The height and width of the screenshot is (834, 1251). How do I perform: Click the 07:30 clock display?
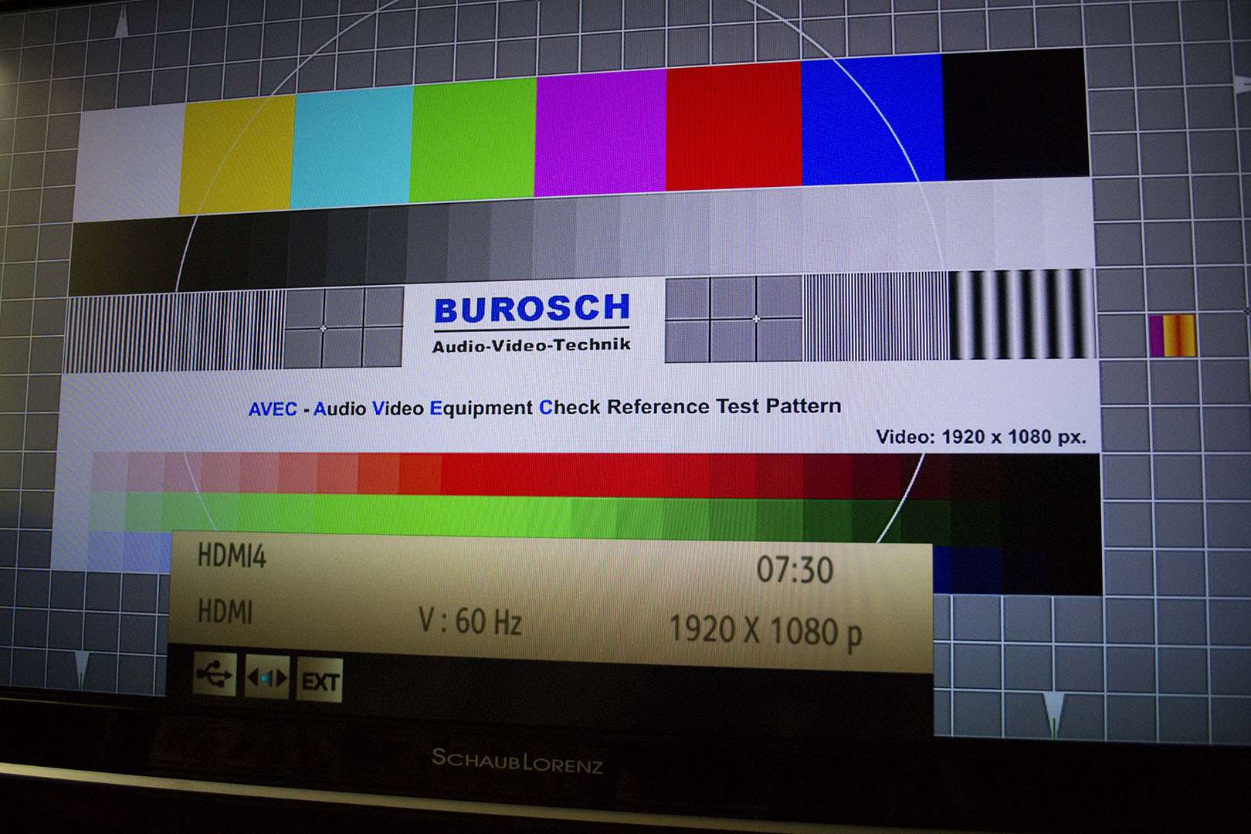point(795,570)
